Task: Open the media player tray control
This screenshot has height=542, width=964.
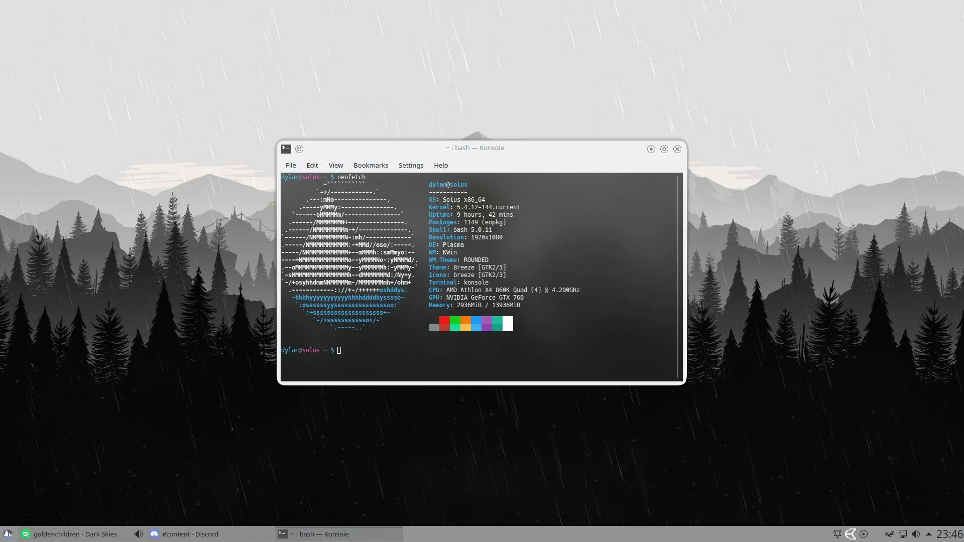Action: coord(864,534)
